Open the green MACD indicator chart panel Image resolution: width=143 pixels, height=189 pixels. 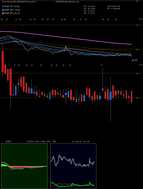coord(24,166)
